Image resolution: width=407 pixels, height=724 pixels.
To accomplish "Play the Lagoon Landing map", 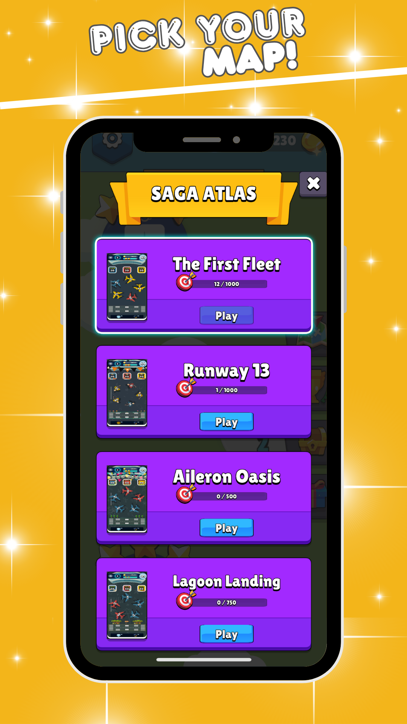I will coord(226,634).
